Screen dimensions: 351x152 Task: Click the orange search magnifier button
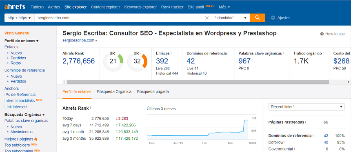coord(258,18)
